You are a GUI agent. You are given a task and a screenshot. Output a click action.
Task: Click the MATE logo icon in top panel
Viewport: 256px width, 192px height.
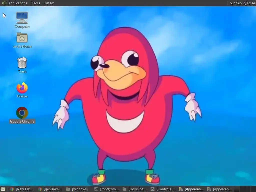click(x=4, y=3)
